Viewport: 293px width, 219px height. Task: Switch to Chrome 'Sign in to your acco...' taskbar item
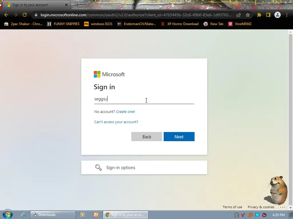point(126,215)
